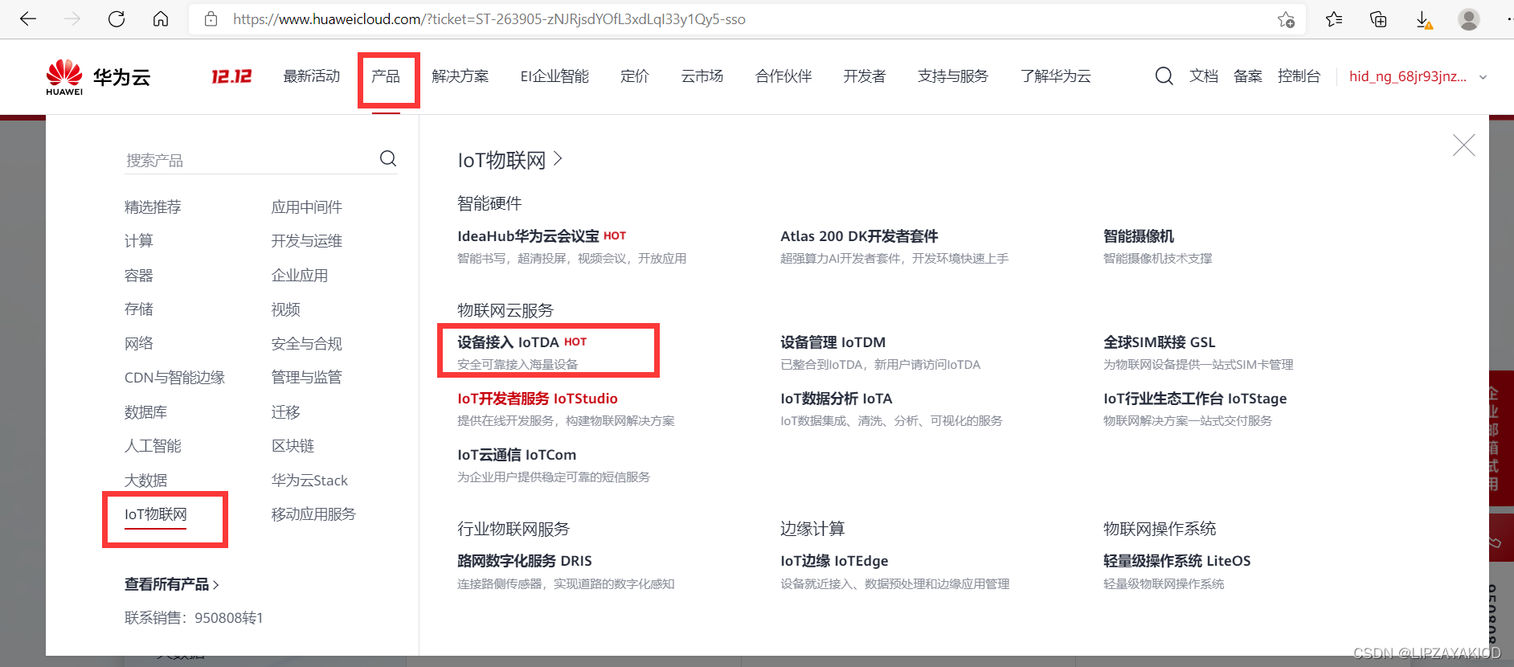Screen dimensions: 1514x667
Task: Select the 管理与监管 category
Action: pyautogui.click(x=307, y=378)
